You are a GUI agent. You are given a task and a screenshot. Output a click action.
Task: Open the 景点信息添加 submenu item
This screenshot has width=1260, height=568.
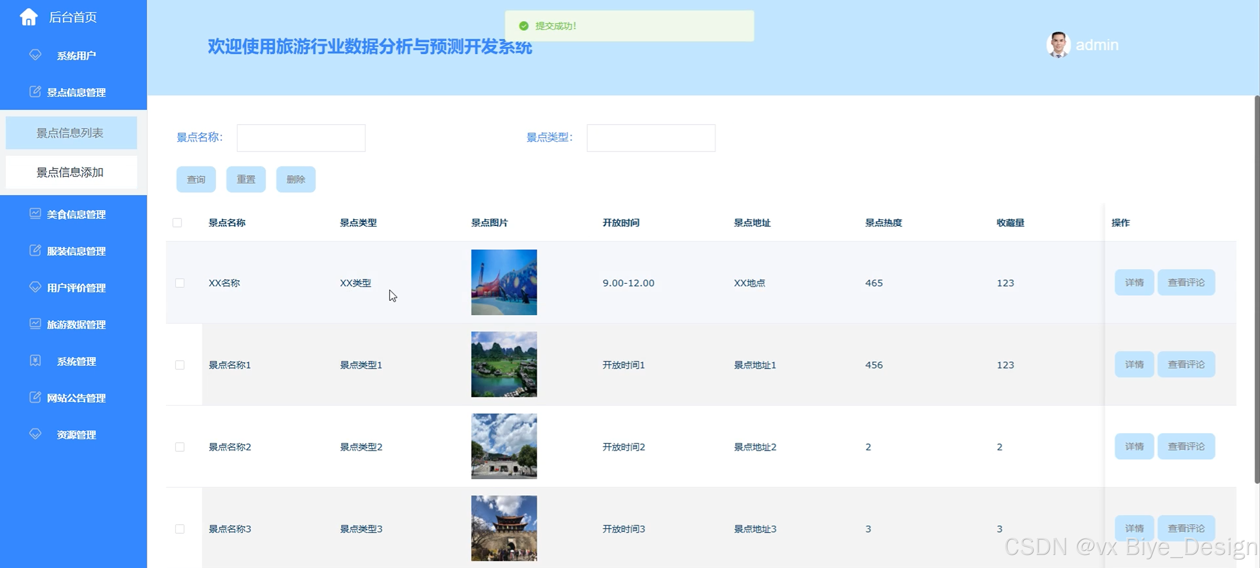coord(71,172)
